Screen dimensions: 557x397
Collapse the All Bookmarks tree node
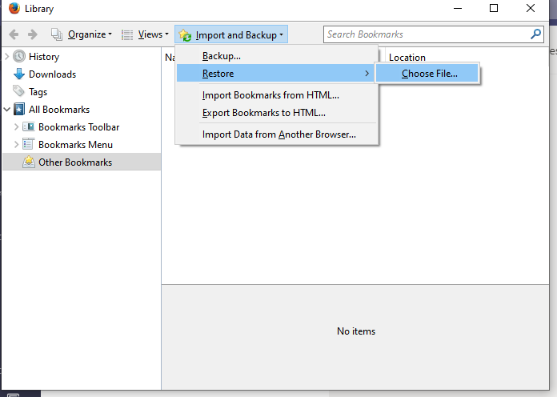[x=7, y=110]
